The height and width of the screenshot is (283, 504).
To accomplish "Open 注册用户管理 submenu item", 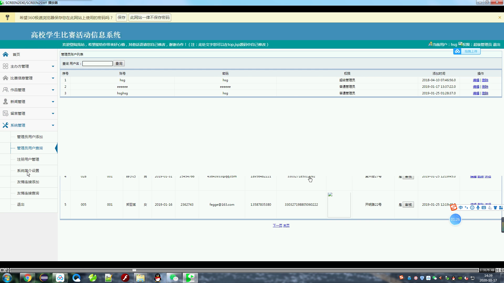I will (28, 159).
